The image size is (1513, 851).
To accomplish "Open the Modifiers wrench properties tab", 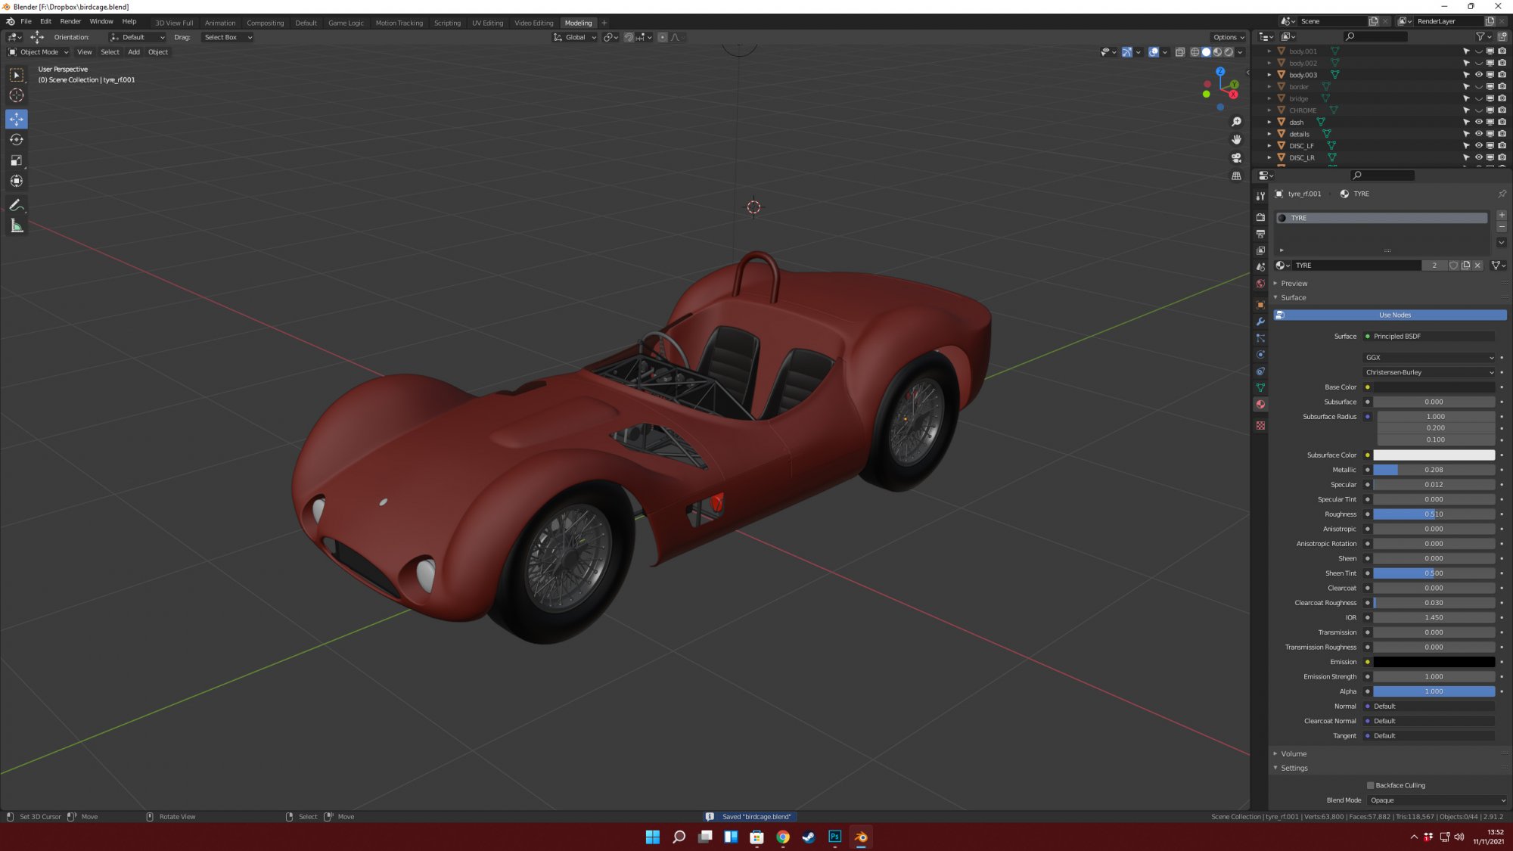I will pos(1260,321).
